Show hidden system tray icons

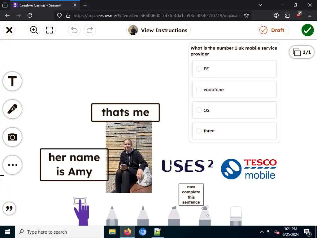point(262,232)
